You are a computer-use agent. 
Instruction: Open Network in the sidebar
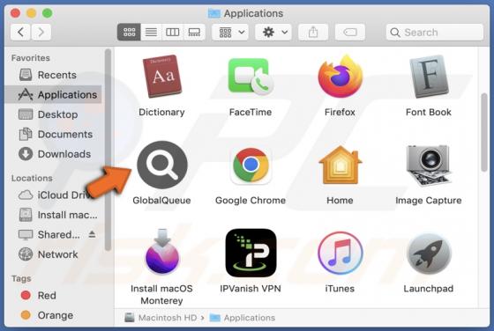coord(53,254)
